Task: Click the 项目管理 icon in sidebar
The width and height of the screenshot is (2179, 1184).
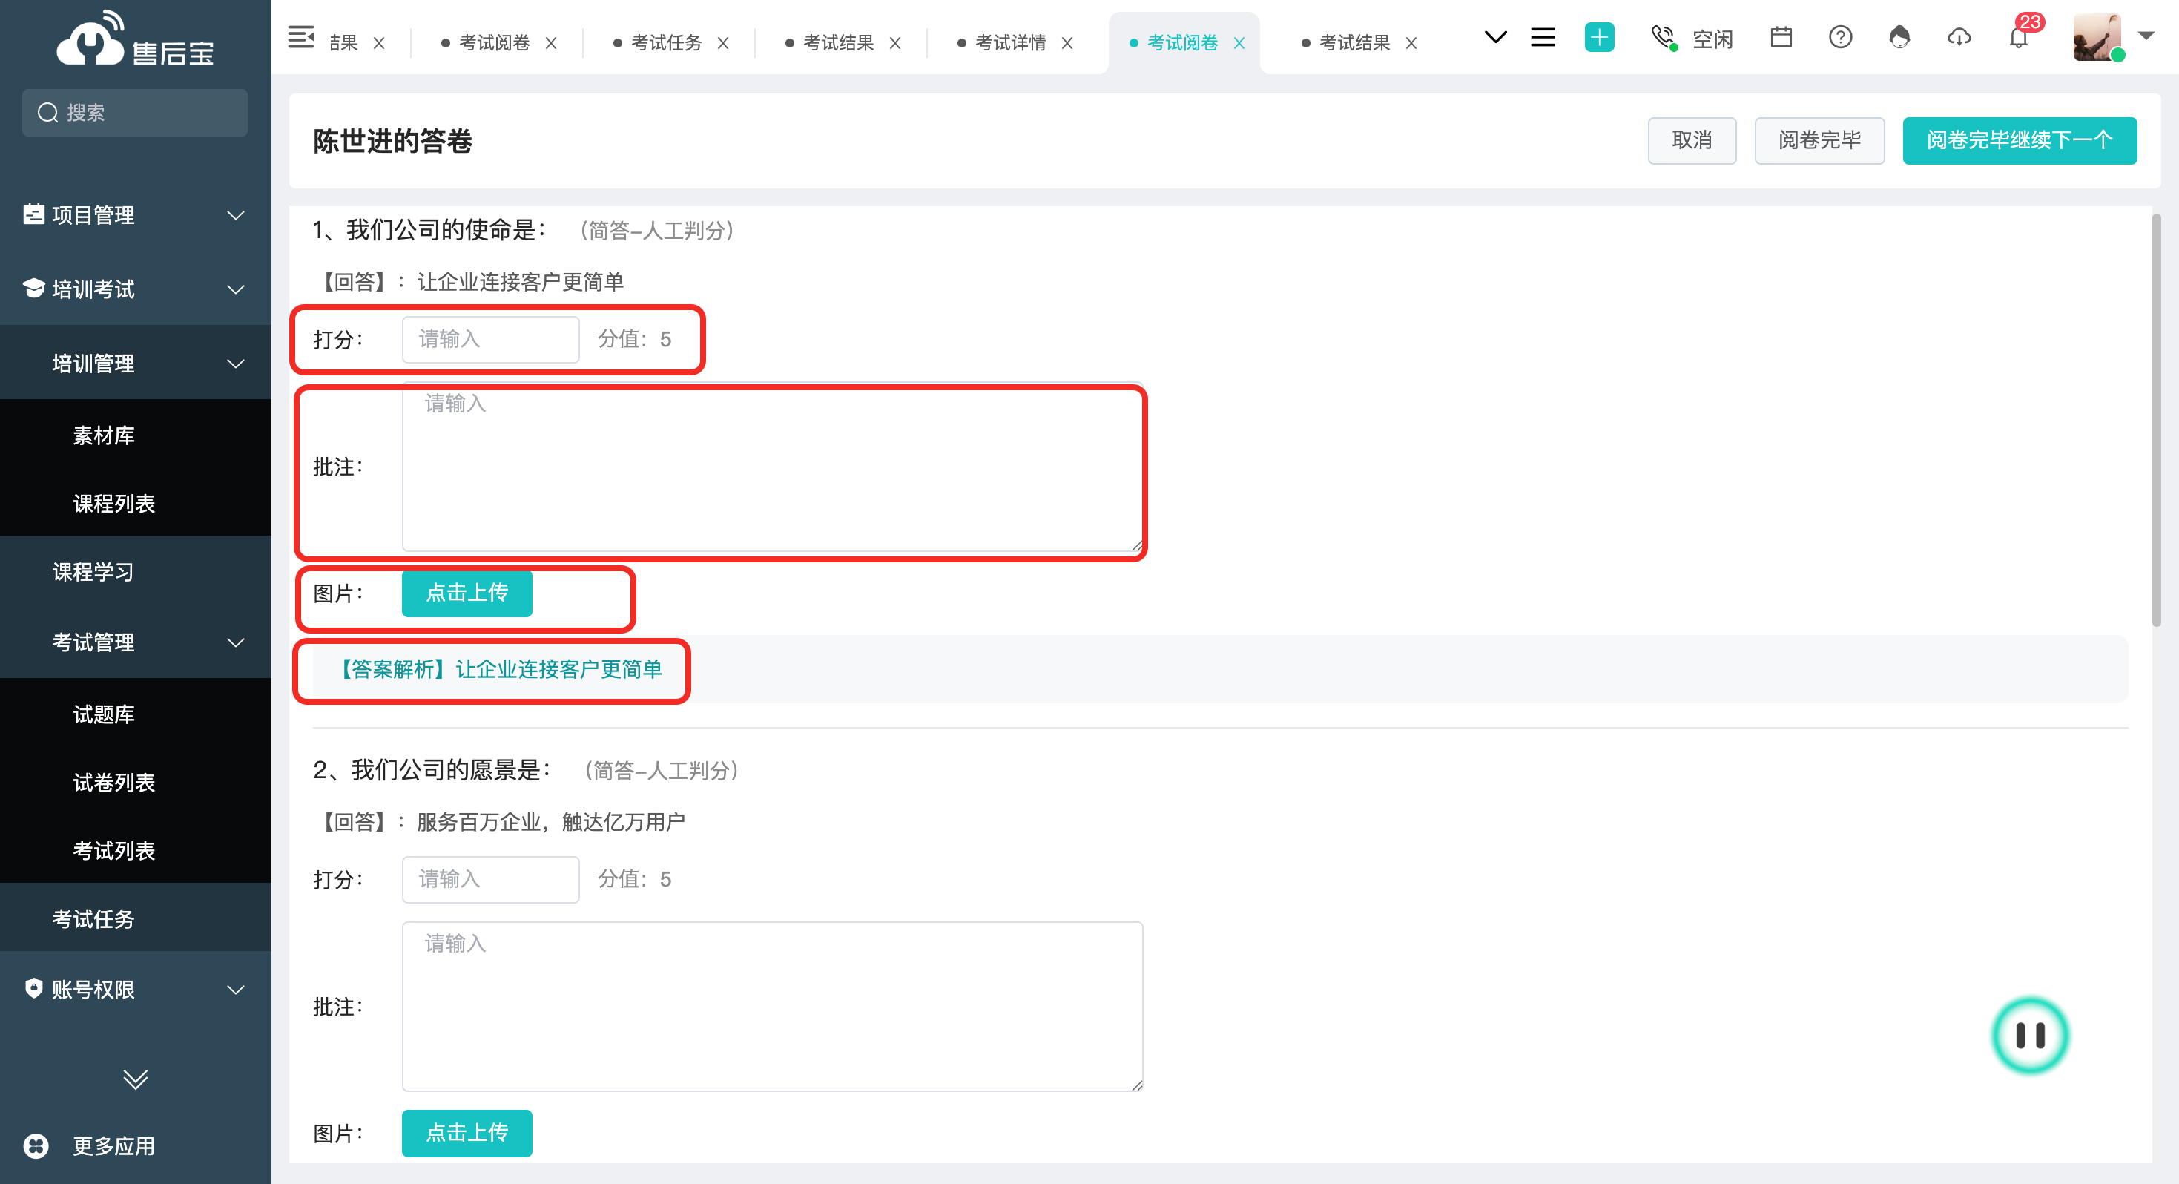Action: 34,214
